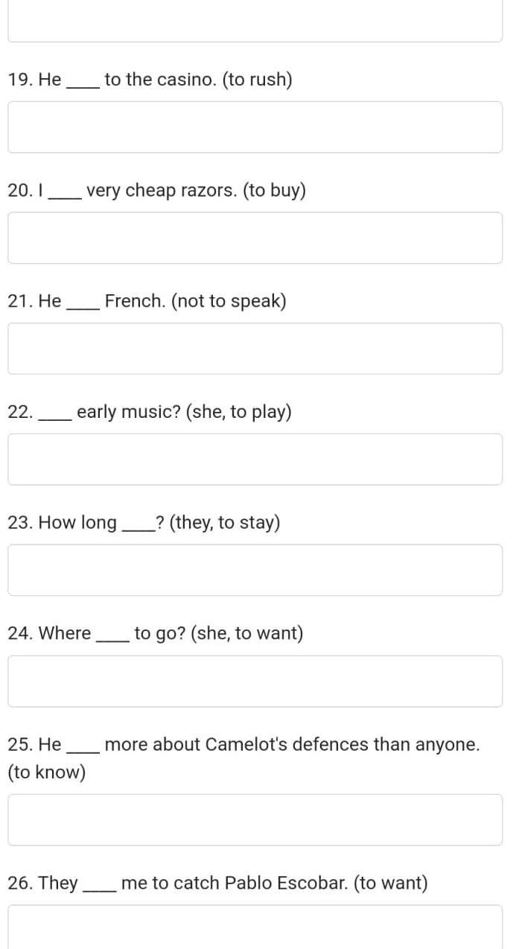Viewport: 516px width, 949px height.
Task: Click the '(to rush)' verb hint
Action: pyautogui.click(x=258, y=80)
